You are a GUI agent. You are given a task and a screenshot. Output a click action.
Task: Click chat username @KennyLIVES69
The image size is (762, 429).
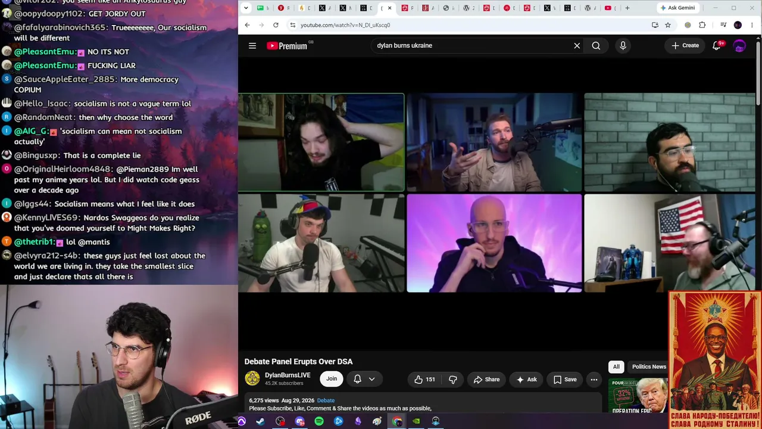[x=48, y=218]
